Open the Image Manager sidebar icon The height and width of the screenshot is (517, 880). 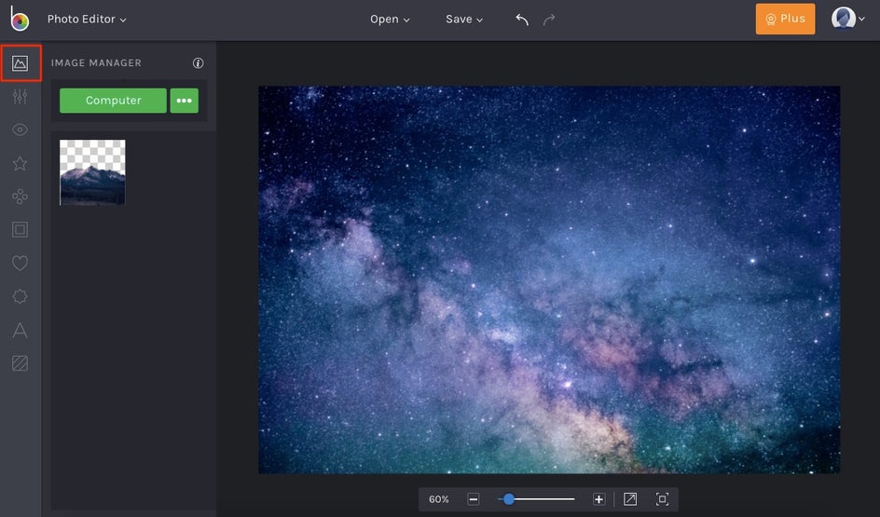coord(20,63)
